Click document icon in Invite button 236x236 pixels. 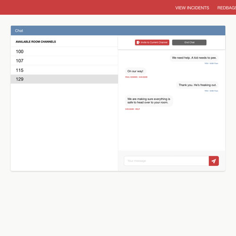click(138, 42)
